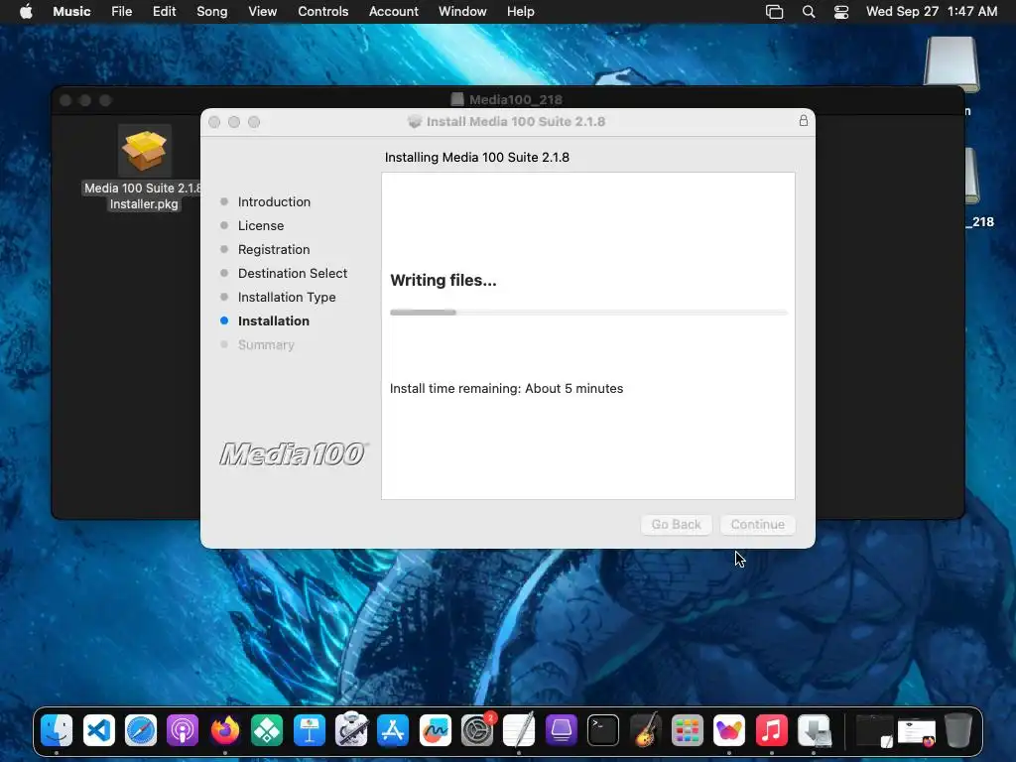The width and height of the screenshot is (1016, 762).
Task: Open the Controls menu
Action: pyautogui.click(x=322, y=12)
